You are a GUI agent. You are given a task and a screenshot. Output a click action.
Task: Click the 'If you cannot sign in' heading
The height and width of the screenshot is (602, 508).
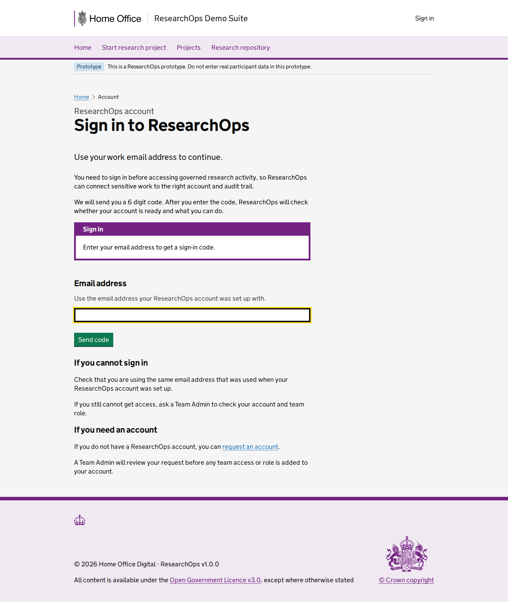click(111, 363)
